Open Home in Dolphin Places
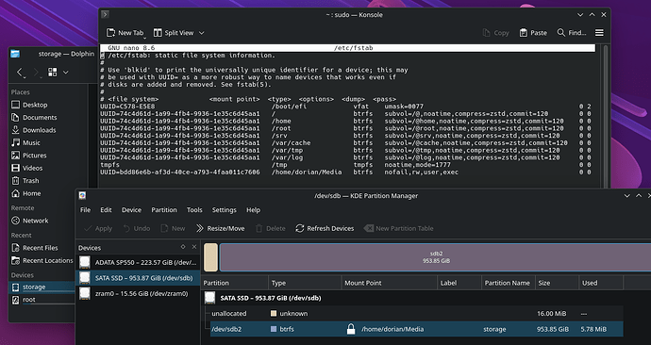651x345 pixels. tap(26, 193)
